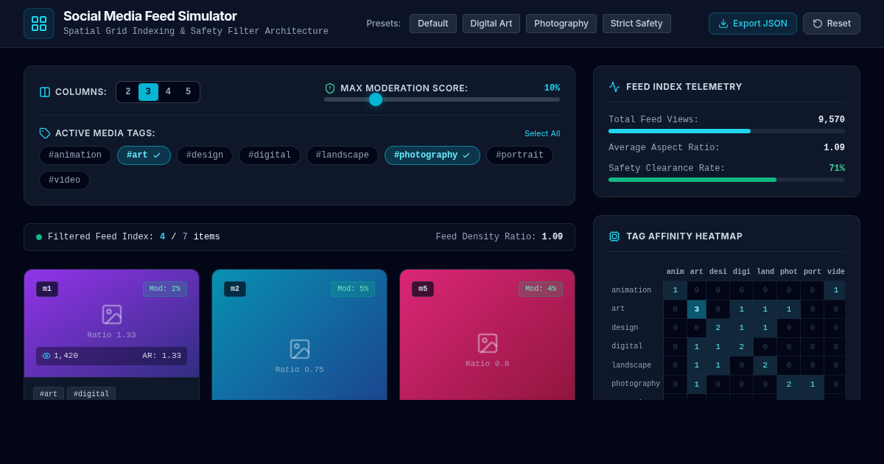Click the green filtered feed status dot
The height and width of the screenshot is (464, 884).
click(39, 237)
